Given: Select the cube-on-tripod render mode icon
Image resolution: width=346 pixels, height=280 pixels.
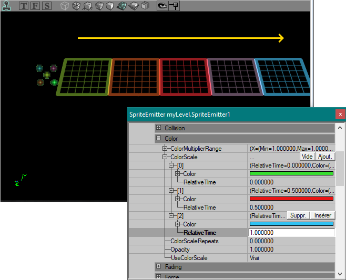Looking at the screenshot, I should click(x=88, y=6).
